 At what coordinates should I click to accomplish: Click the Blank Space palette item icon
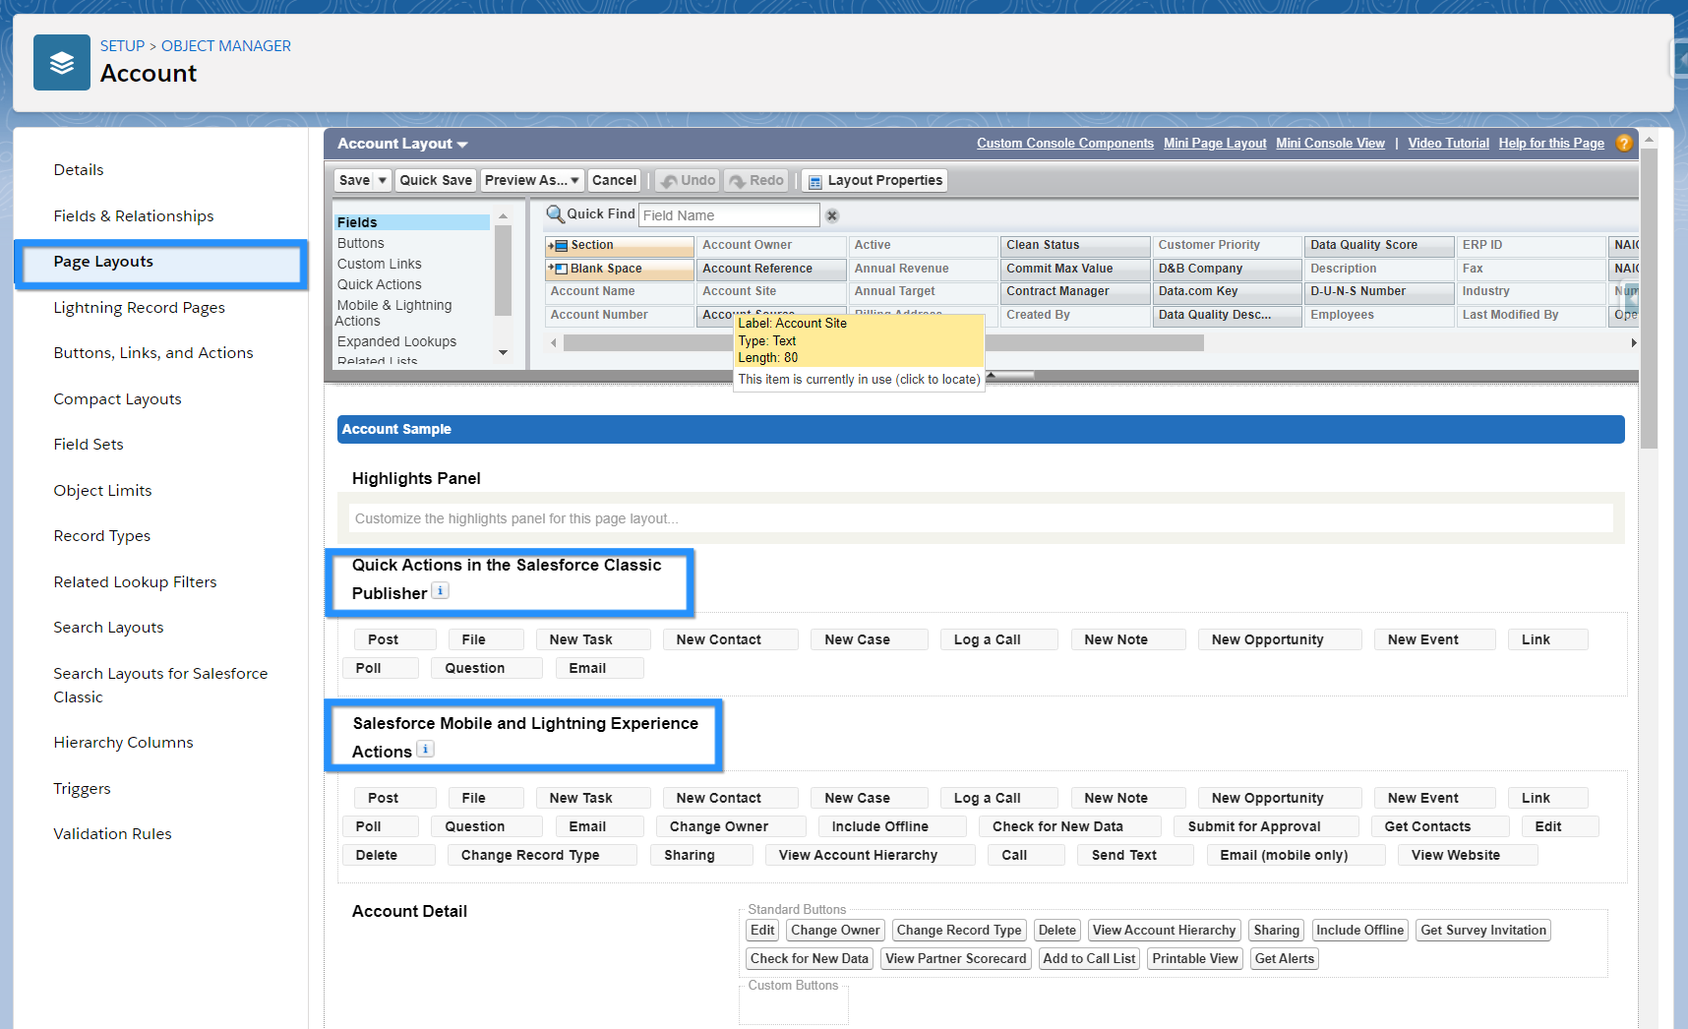(560, 269)
